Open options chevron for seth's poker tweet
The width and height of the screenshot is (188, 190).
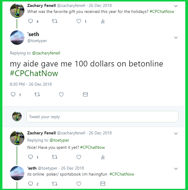pos(176,169)
